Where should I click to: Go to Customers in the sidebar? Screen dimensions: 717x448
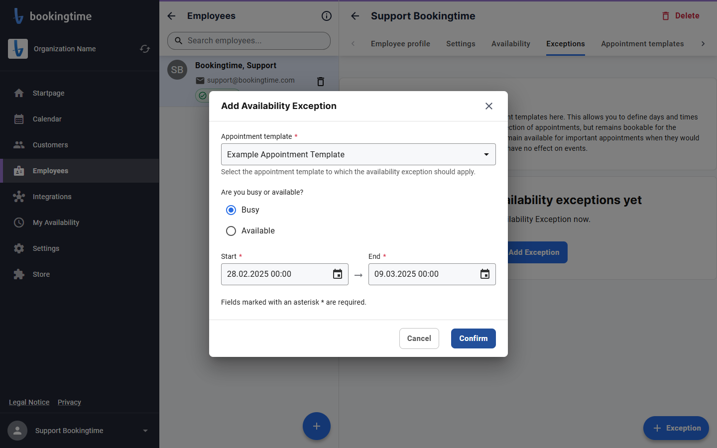[80, 145]
